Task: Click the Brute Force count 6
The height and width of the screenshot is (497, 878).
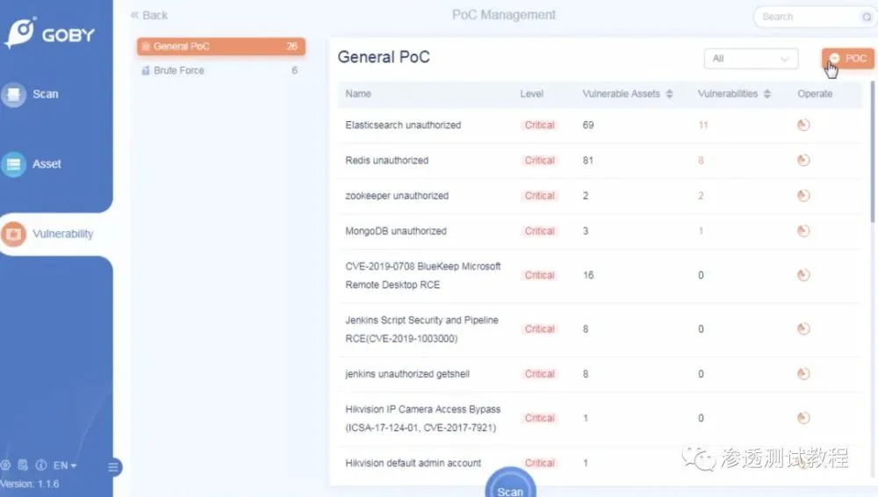Action: 294,70
